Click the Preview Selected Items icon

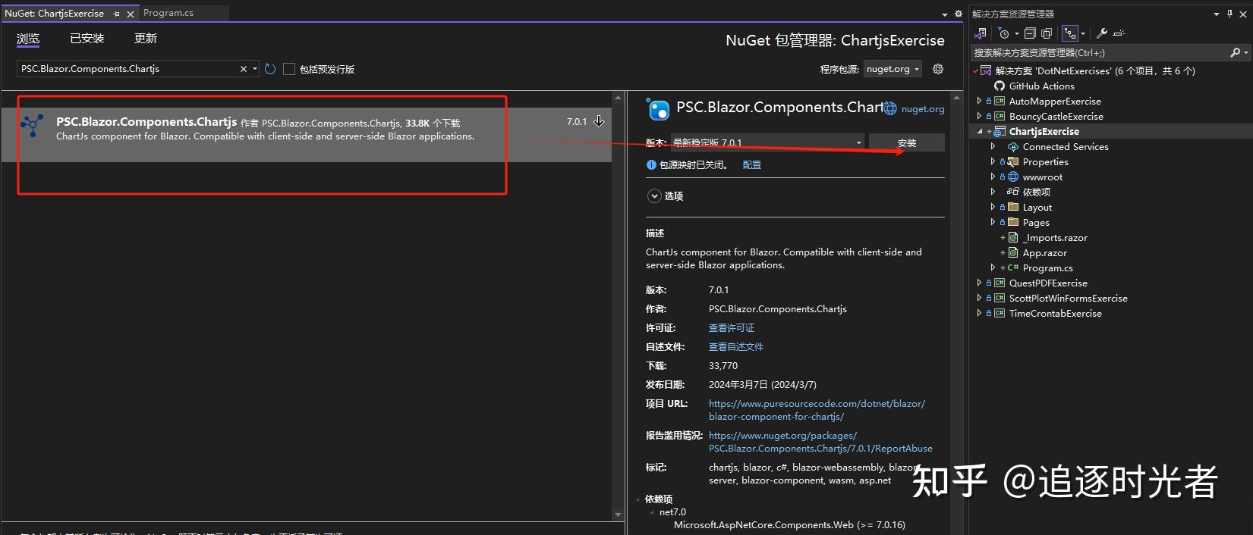click(x=1119, y=33)
